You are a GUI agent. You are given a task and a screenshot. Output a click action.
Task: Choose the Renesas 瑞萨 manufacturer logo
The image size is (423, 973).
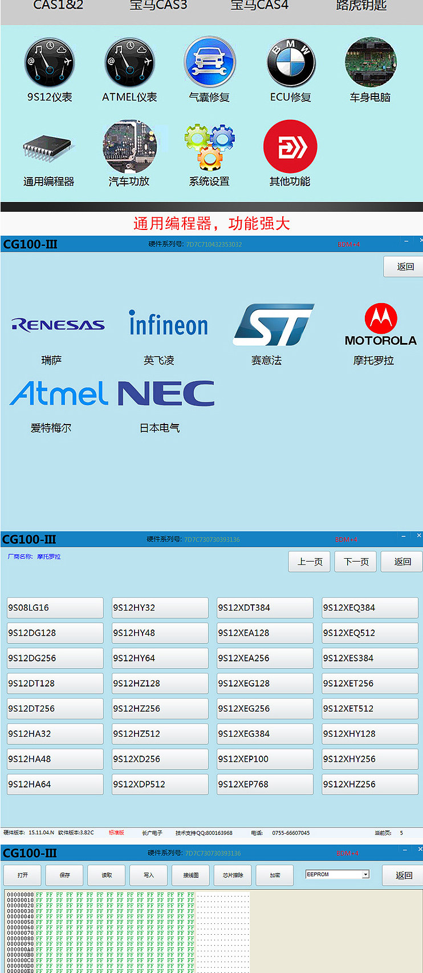tap(58, 325)
